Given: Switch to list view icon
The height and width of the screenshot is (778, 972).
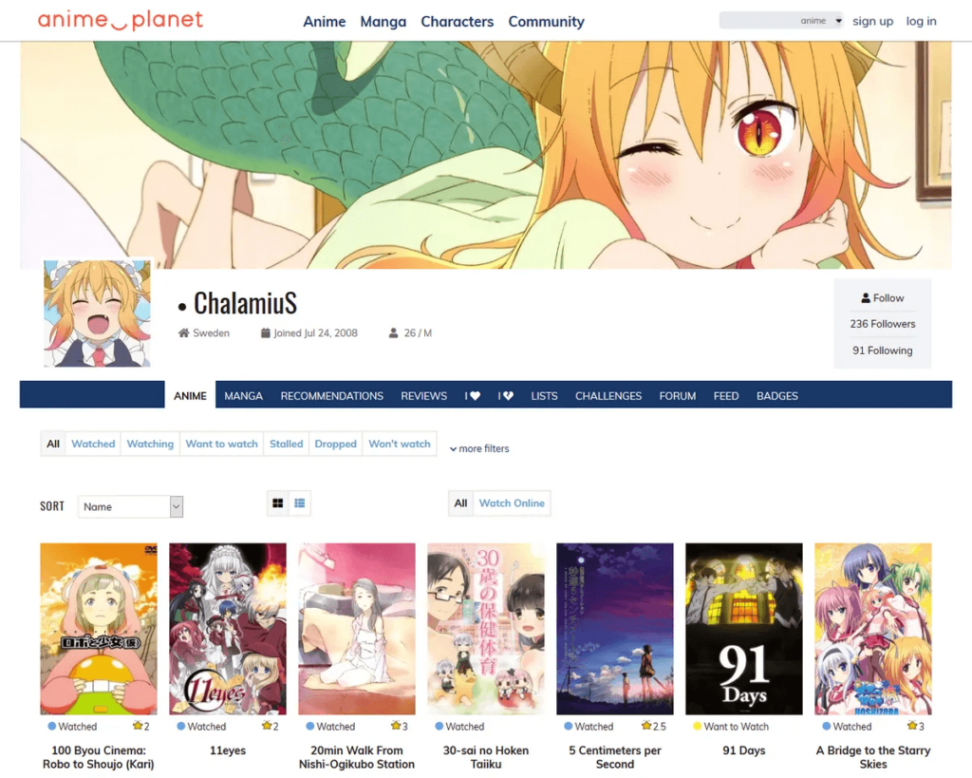Looking at the screenshot, I should [x=300, y=503].
